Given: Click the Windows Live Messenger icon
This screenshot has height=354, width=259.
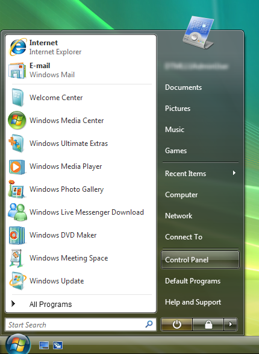Looking at the screenshot, I should [x=17, y=212].
